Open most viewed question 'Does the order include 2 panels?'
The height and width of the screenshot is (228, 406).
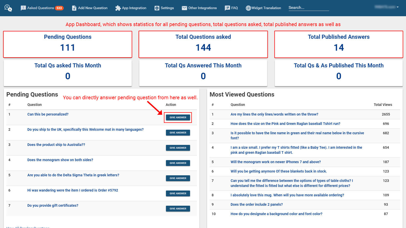coord(257,204)
